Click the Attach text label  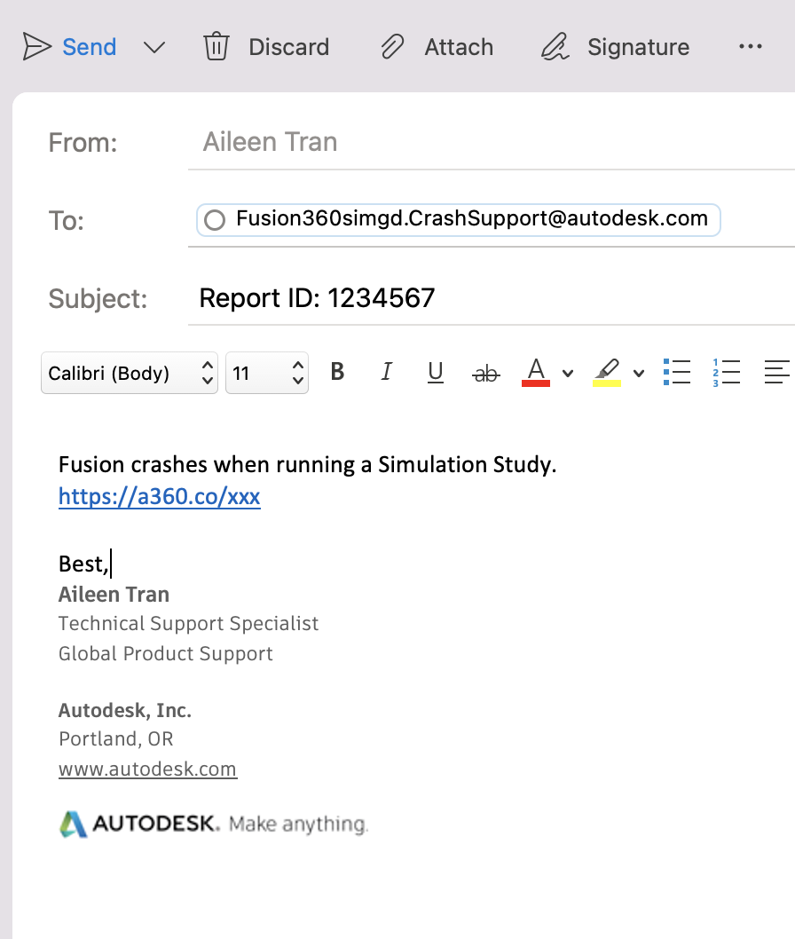coord(459,47)
